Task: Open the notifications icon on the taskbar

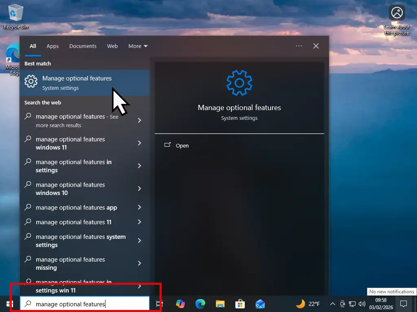Action: [403, 304]
